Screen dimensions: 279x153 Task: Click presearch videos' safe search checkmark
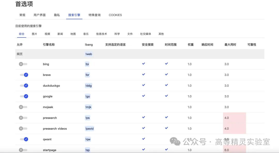[x=144, y=128]
